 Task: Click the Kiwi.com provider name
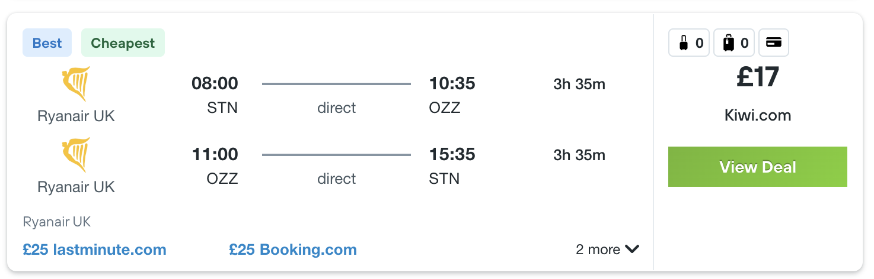[x=758, y=115]
